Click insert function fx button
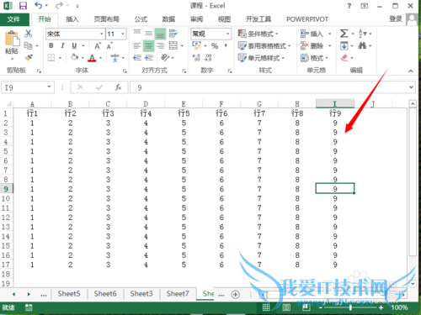 click(x=118, y=87)
